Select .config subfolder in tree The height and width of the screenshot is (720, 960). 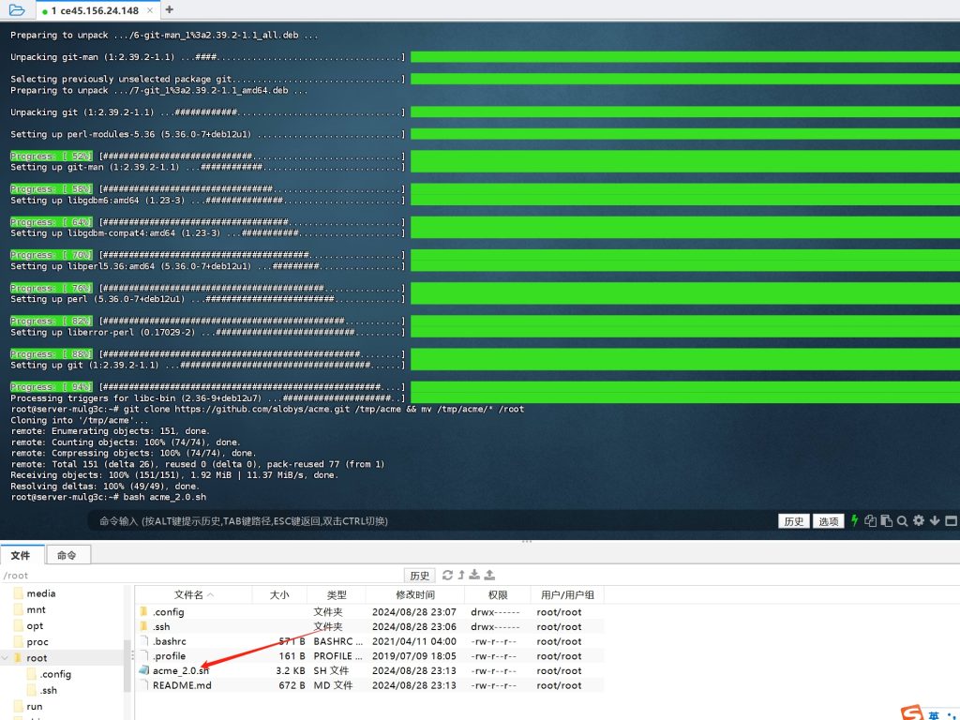tap(55, 674)
